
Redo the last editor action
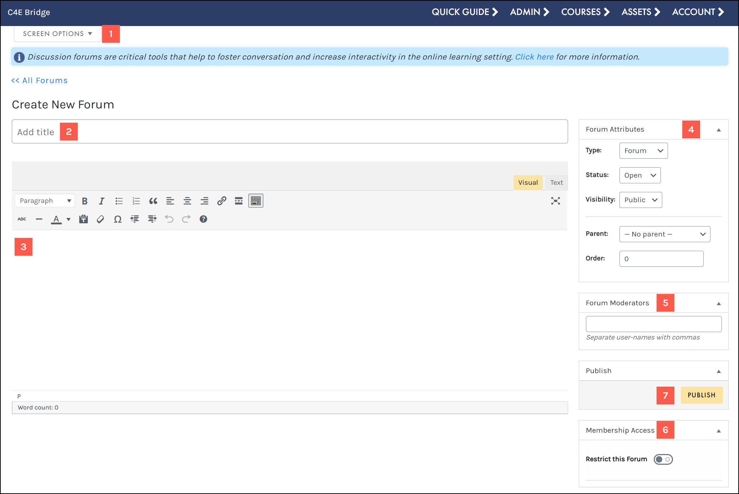[x=186, y=219]
